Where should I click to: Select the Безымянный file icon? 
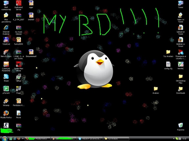tap(31, 53)
